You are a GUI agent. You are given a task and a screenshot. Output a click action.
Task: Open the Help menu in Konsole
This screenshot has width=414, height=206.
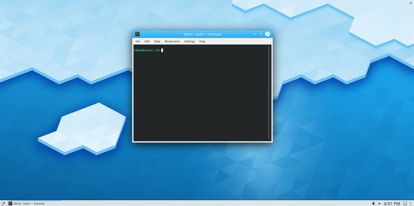202,41
